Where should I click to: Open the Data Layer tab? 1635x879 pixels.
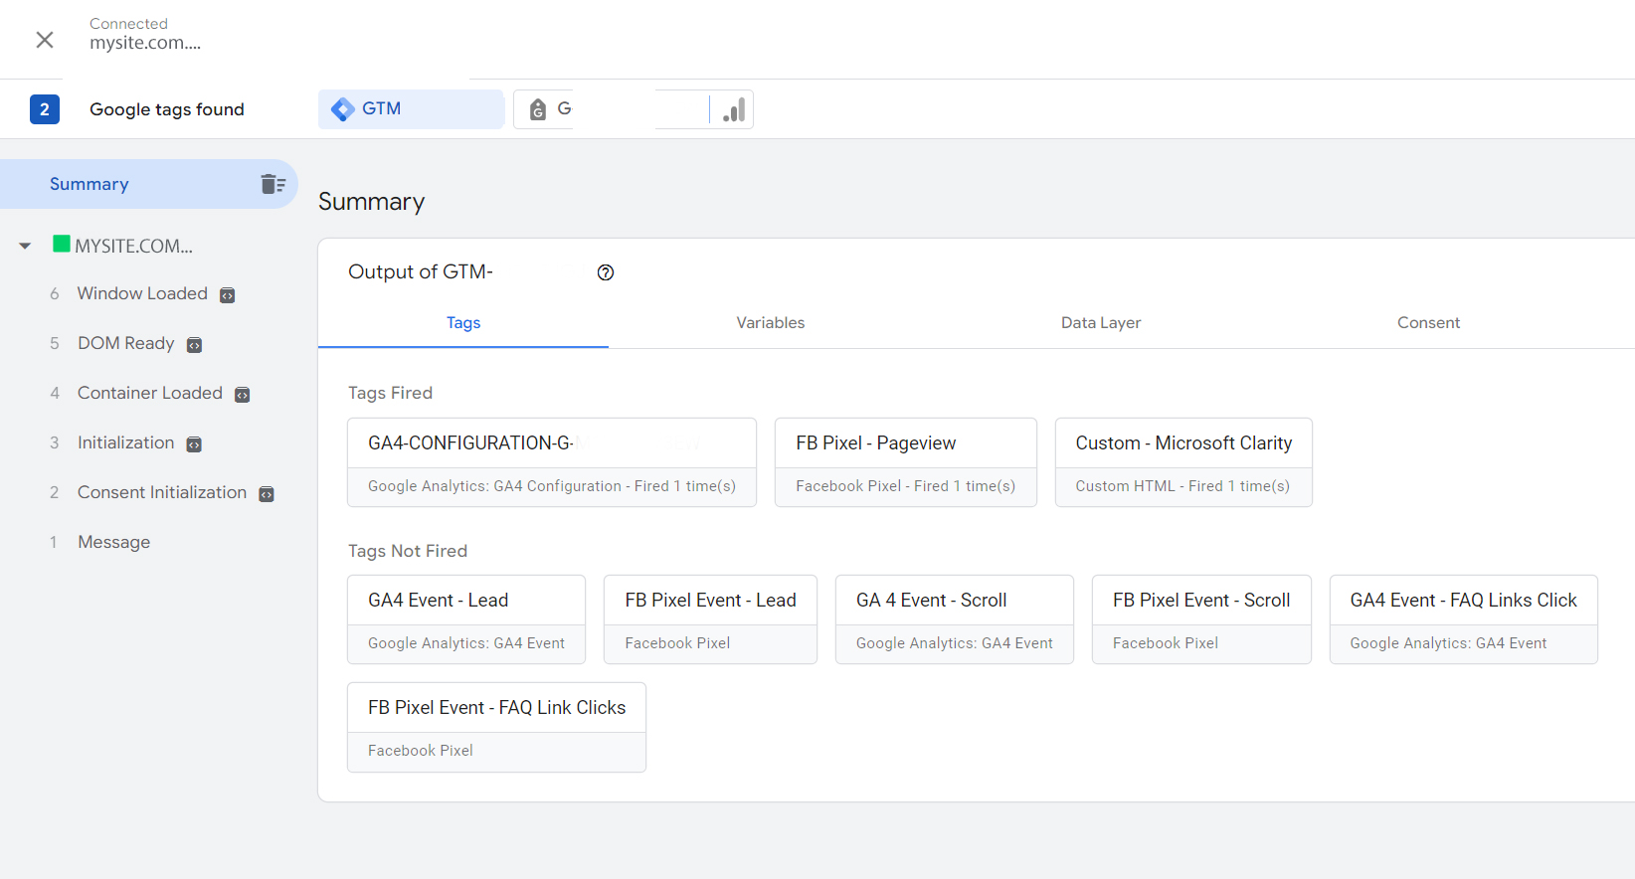pos(1100,323)
